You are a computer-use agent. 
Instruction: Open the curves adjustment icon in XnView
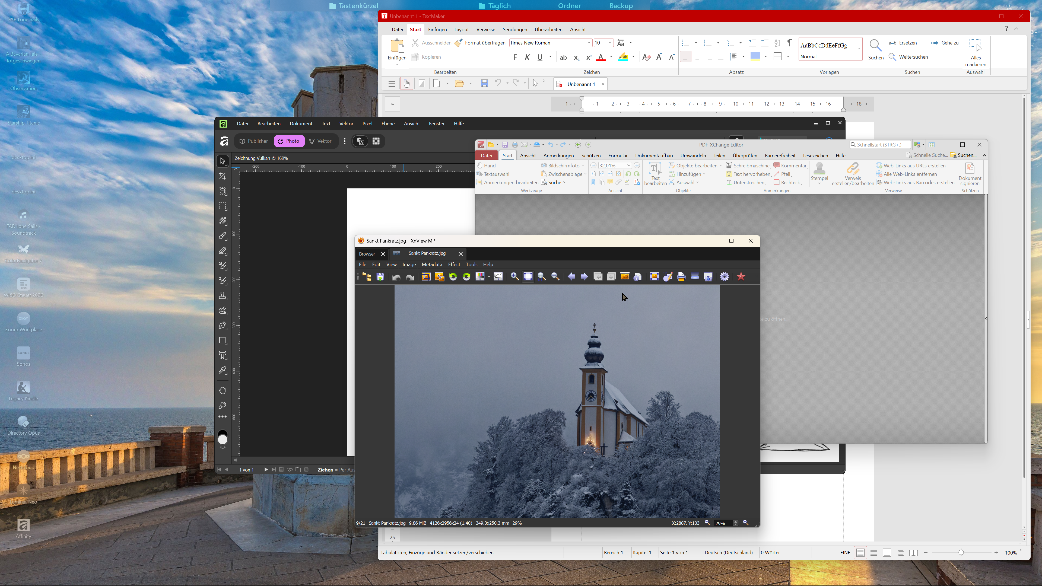pyautogui.click(x=498, y=277)
